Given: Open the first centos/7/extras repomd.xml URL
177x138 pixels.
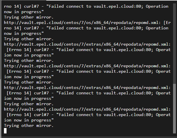Looking at the screenshot, I should coord(87,44).
